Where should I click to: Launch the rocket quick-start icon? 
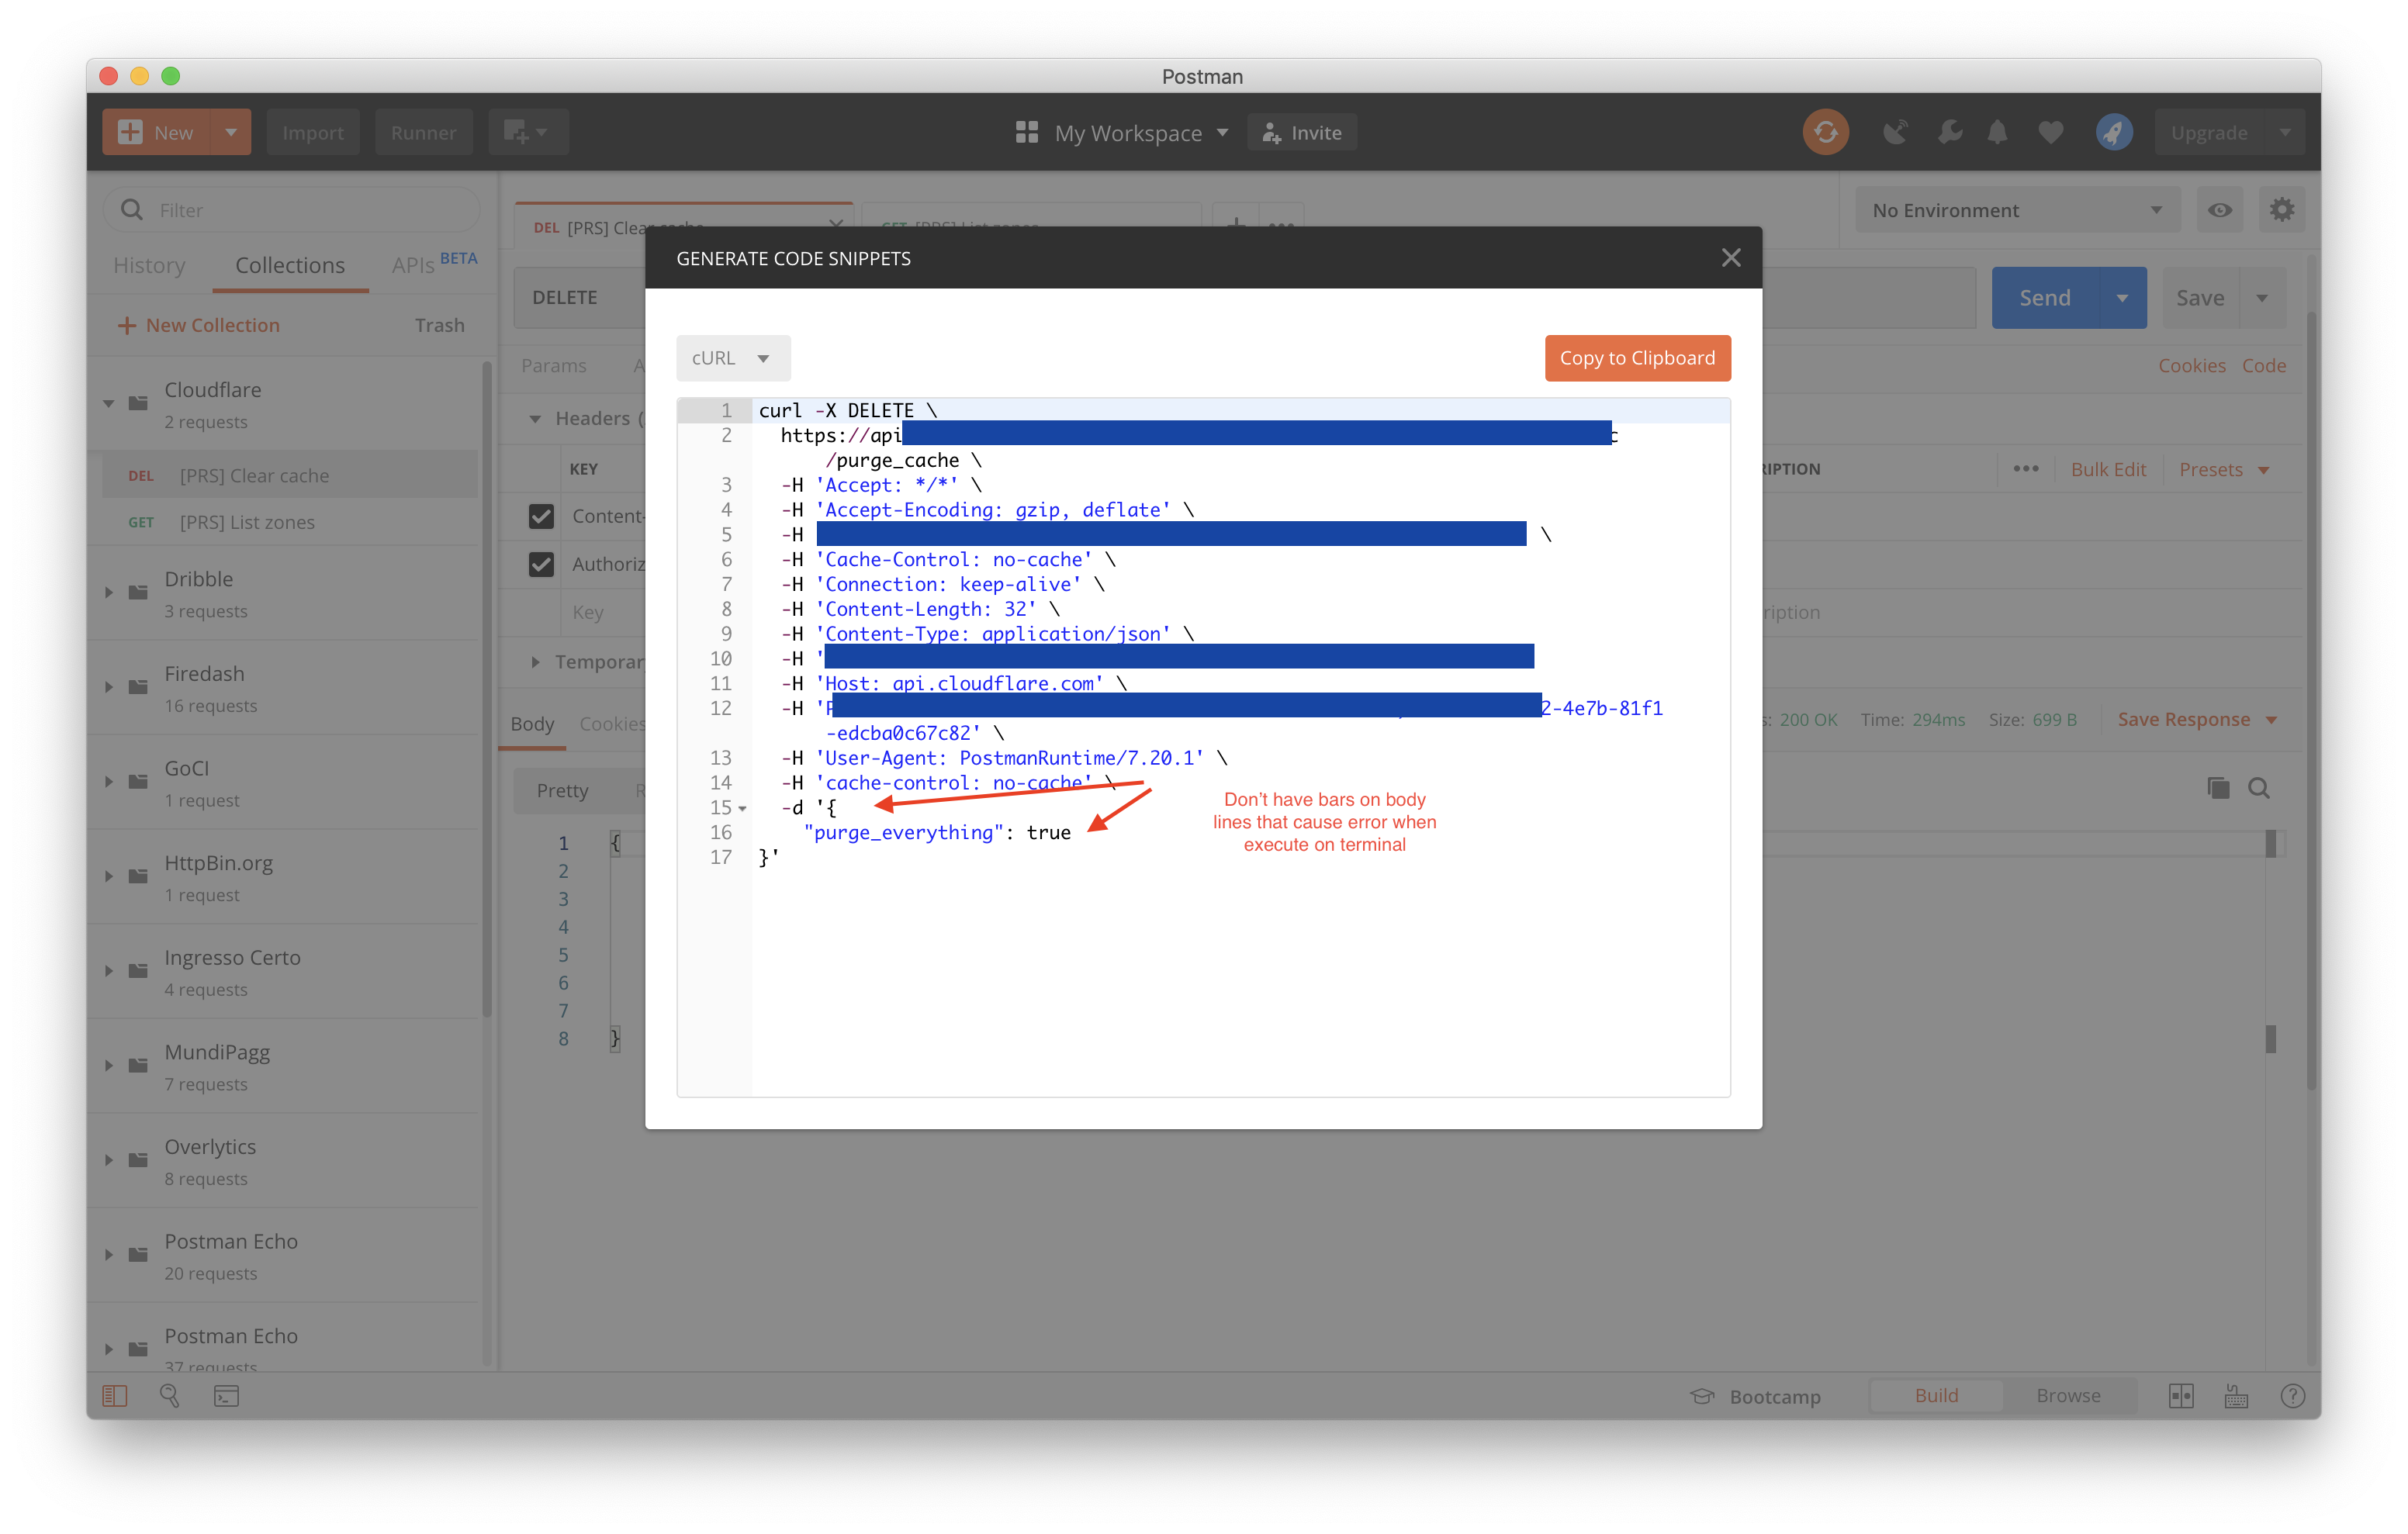2114,131
